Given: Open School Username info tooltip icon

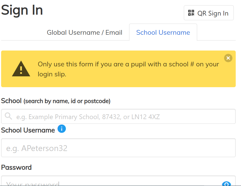Looking at the screenshot, I should tap(62, 129).
